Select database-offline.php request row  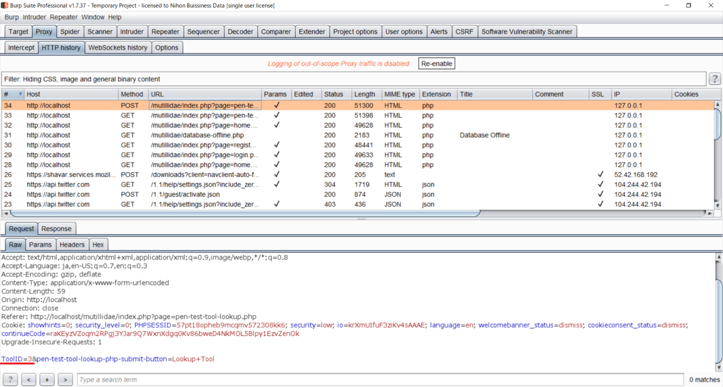358,135
